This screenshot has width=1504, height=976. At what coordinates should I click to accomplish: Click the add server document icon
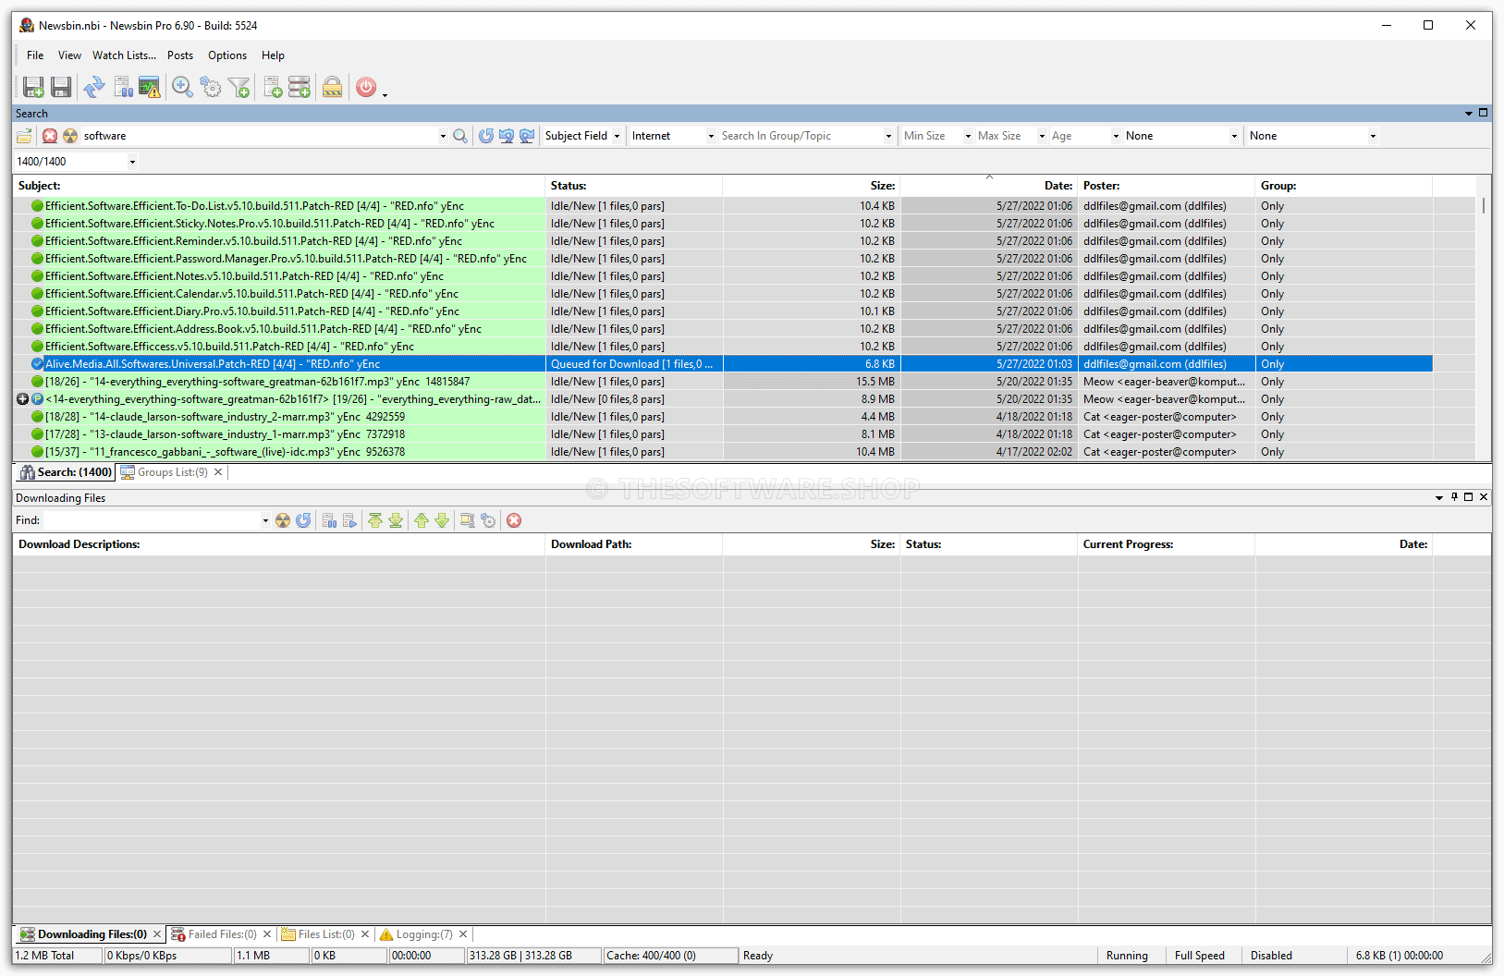click(273, 88)
